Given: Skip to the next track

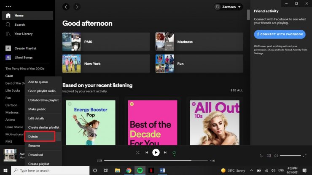Looking at the screenshot, I should pyautogui.click(x=165, y=153).
